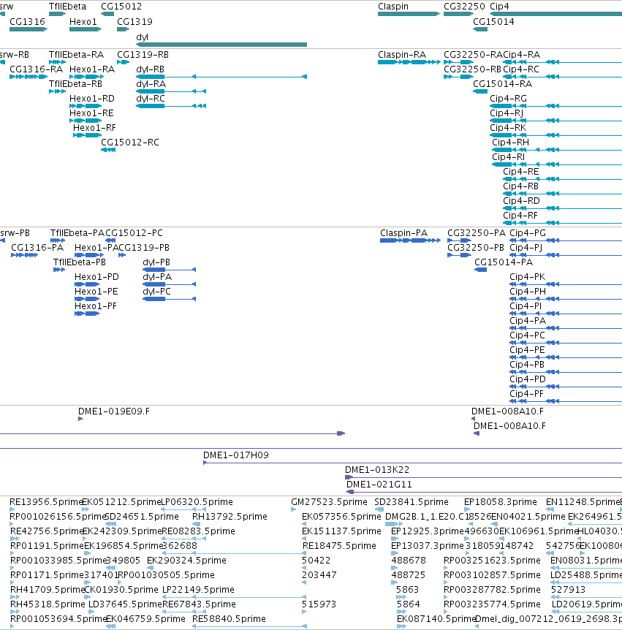Click clone end DME1-019E09.F
Screen dimensions: 622x630
click(x=80, y=419)
